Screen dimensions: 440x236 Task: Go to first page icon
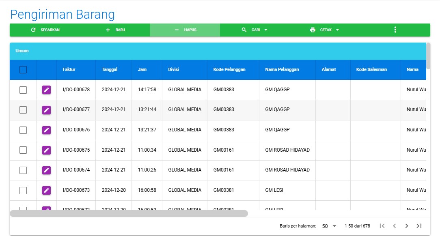pyautogui.click(x=382, y=226)
